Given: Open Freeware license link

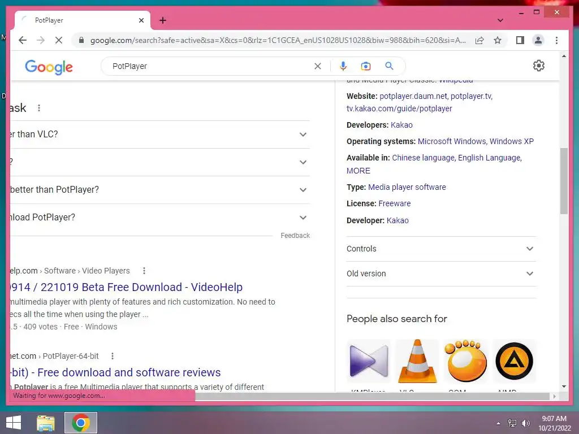Looking at the screenshot, I should click(394, 203).
